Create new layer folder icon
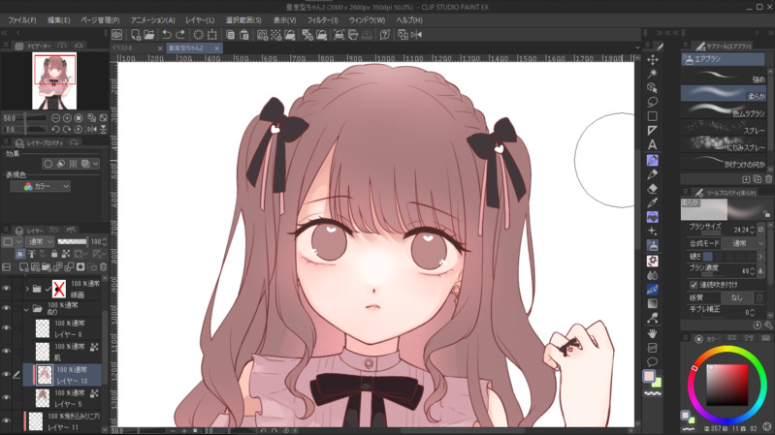Screen dimensions: 775x435 pyautogui.click(x=46, y=267)
